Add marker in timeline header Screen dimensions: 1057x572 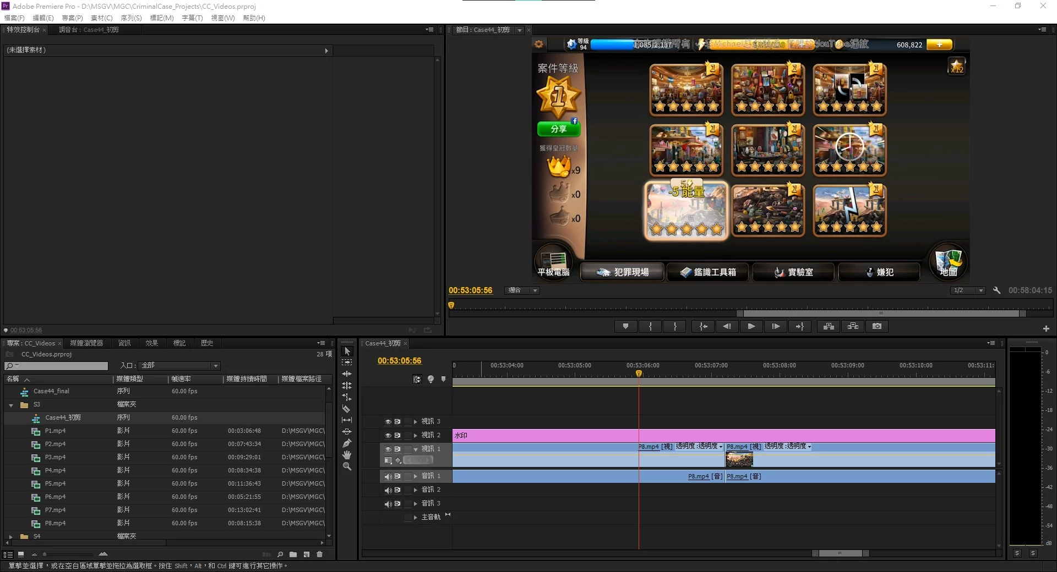point(443,379)
